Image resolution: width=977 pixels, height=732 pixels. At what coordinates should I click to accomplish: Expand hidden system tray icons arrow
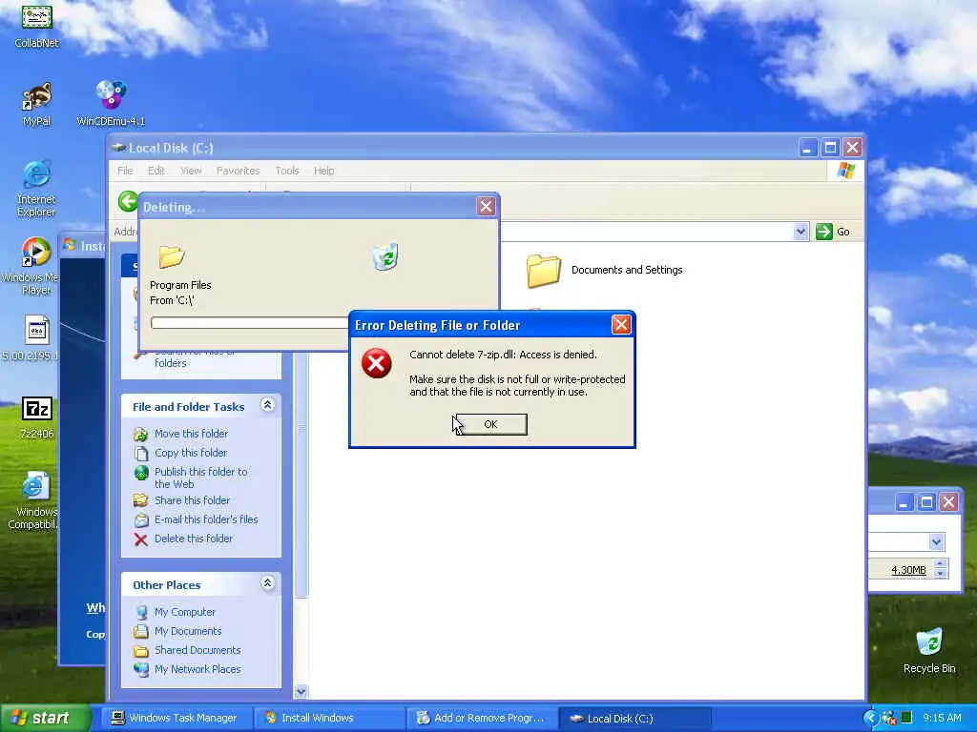tap(870, 719)
